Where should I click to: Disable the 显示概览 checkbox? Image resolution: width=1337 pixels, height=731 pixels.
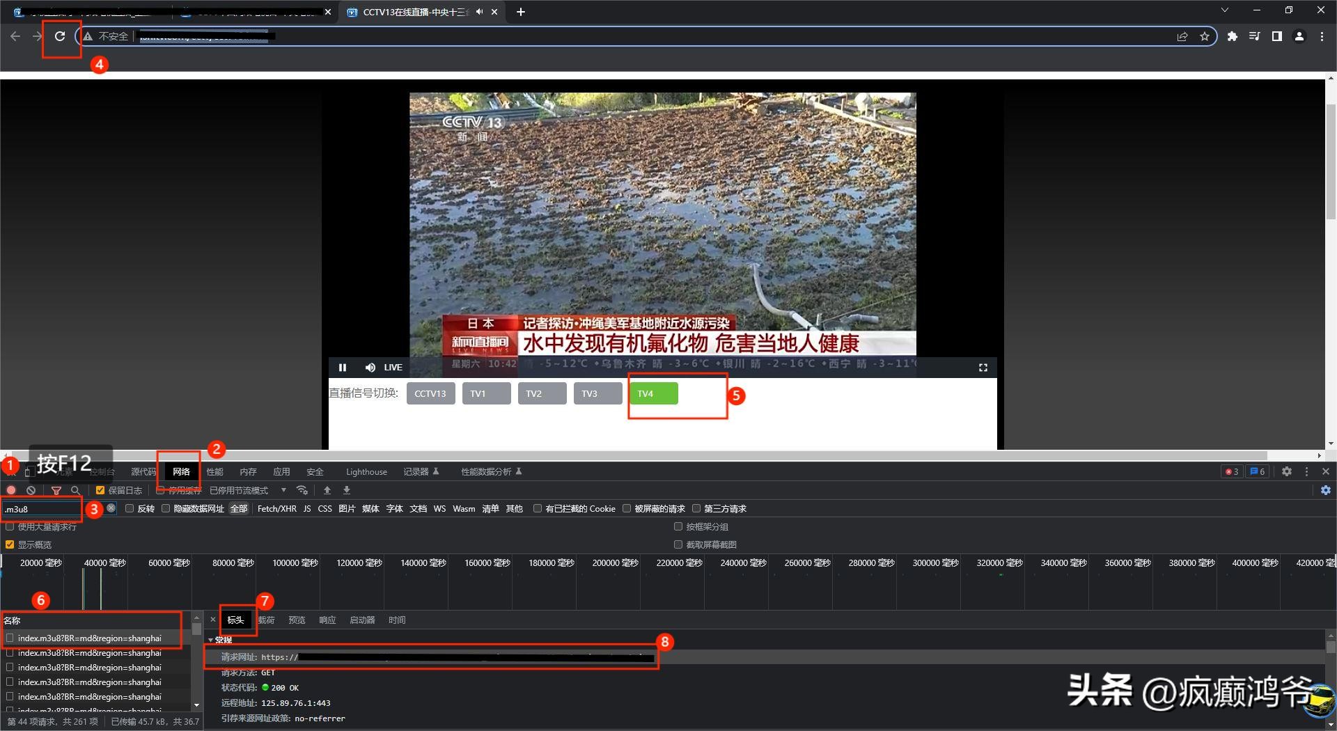point(10,544)
